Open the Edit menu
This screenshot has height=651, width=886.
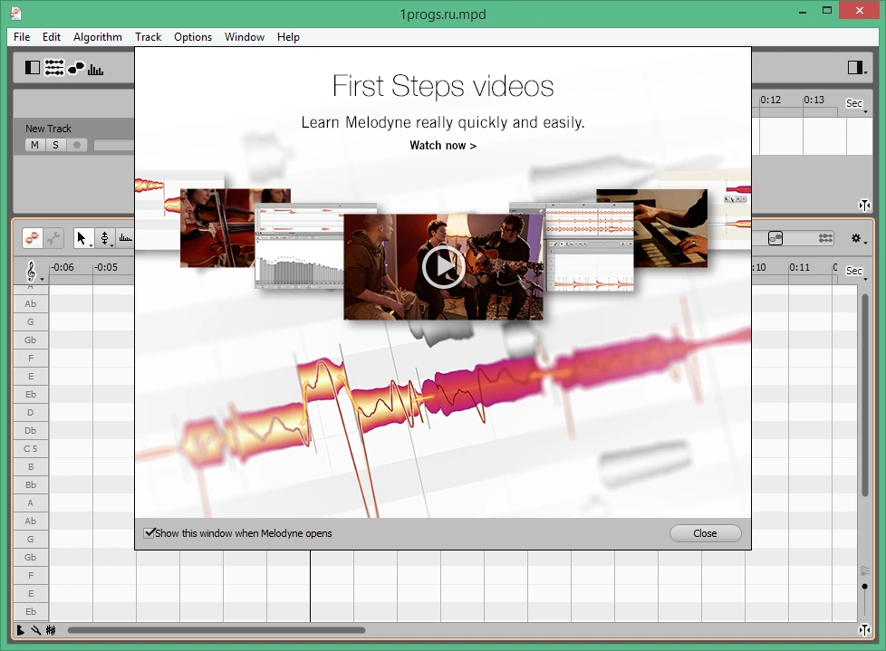51,37
